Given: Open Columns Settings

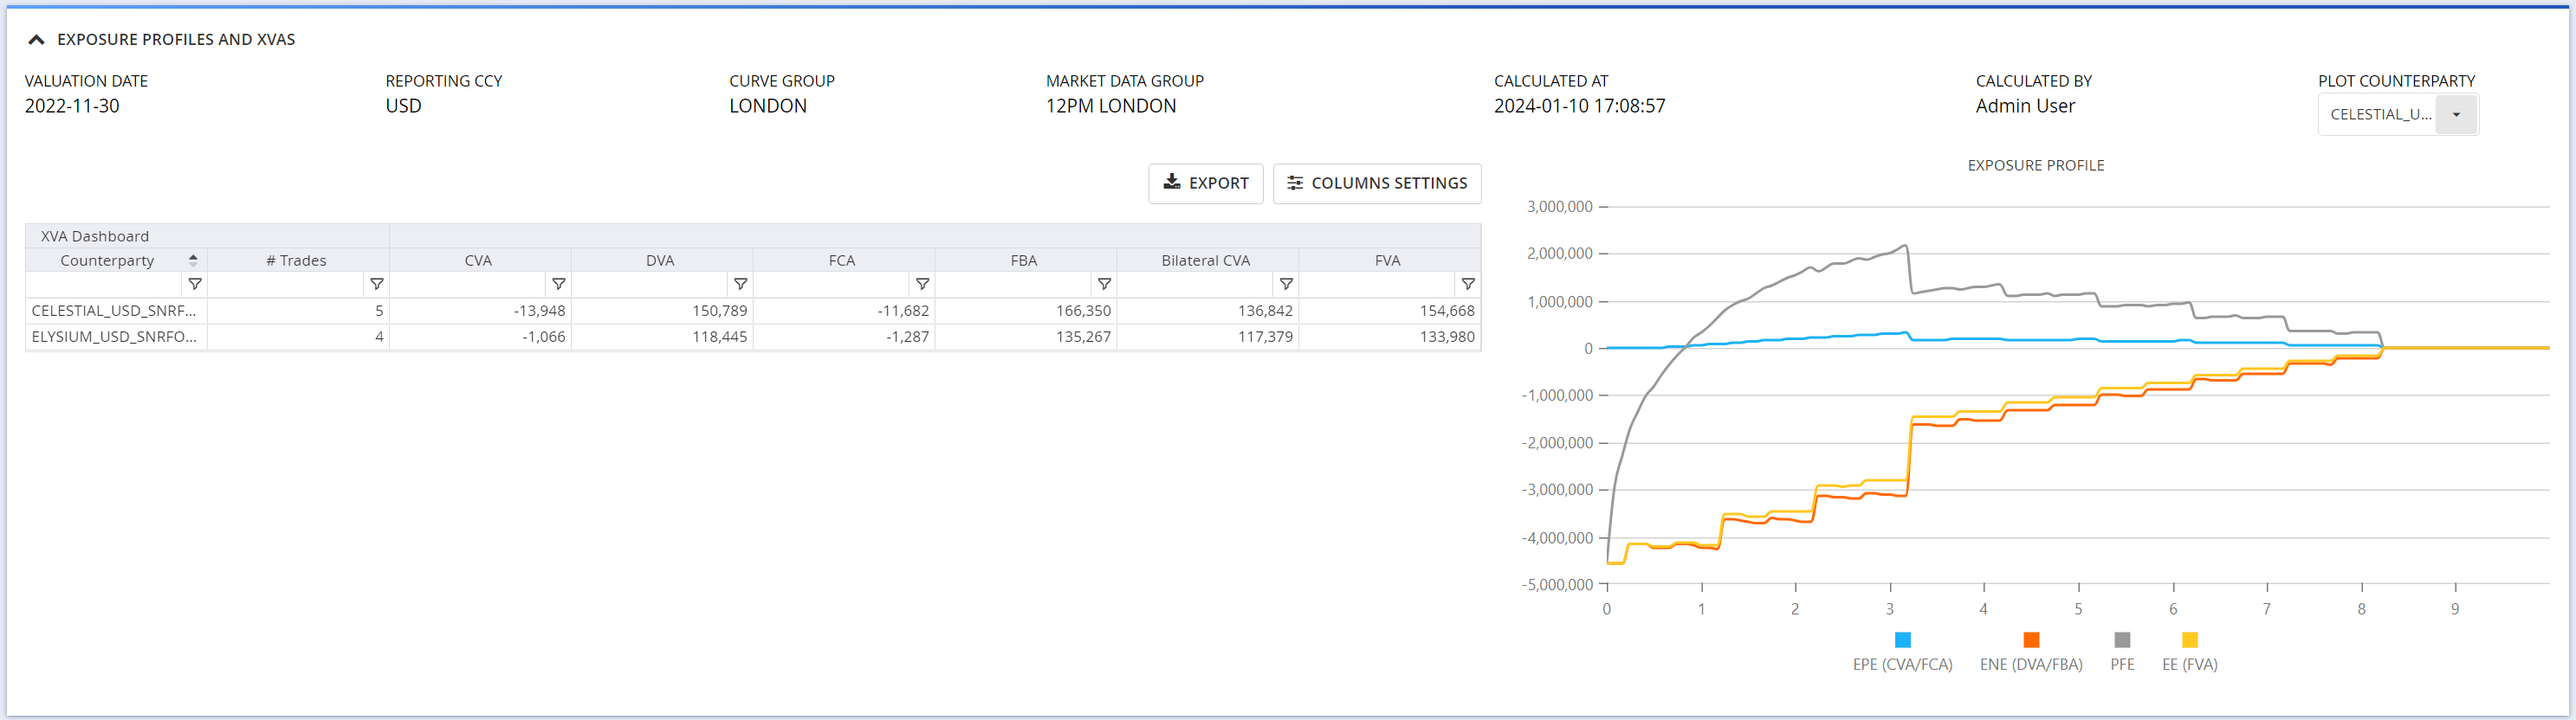Looking at the screenshot, I should (1376, 183).
